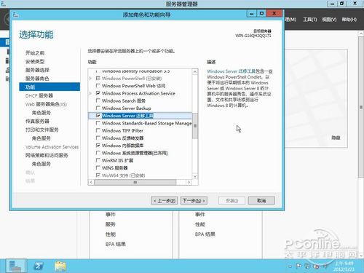Open File Explorer taskbar icon
Screen dimensions: 364x273
point(60,266)
